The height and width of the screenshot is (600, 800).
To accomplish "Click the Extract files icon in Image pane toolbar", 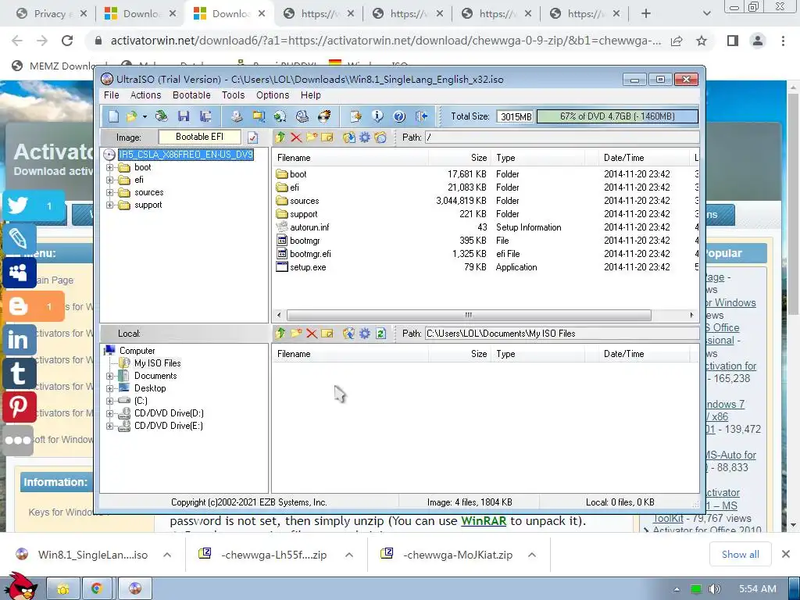I will coord(349,137).
